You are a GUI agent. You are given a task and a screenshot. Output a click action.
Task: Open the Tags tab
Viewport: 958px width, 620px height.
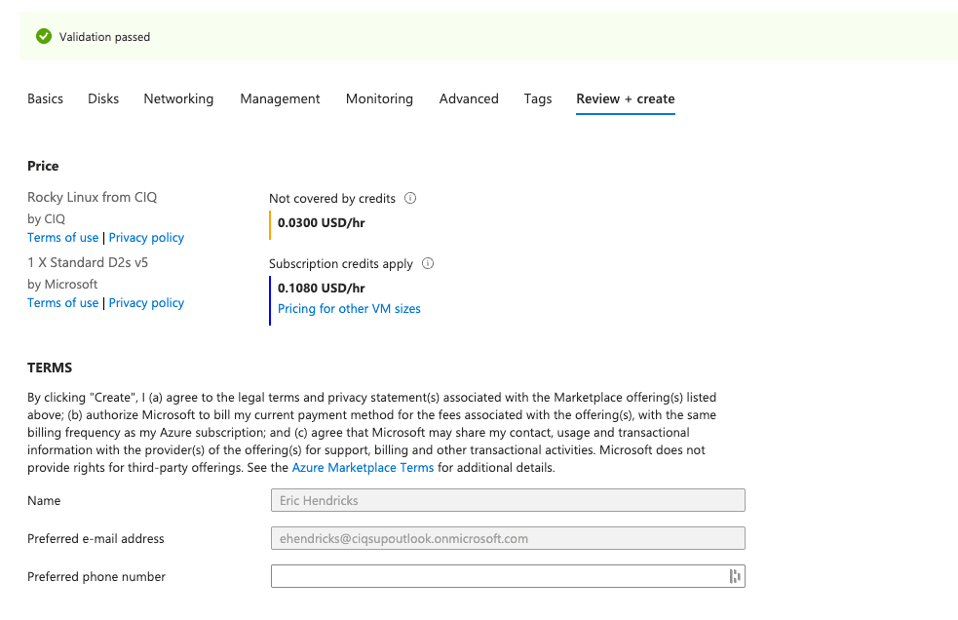pos(538,98)
